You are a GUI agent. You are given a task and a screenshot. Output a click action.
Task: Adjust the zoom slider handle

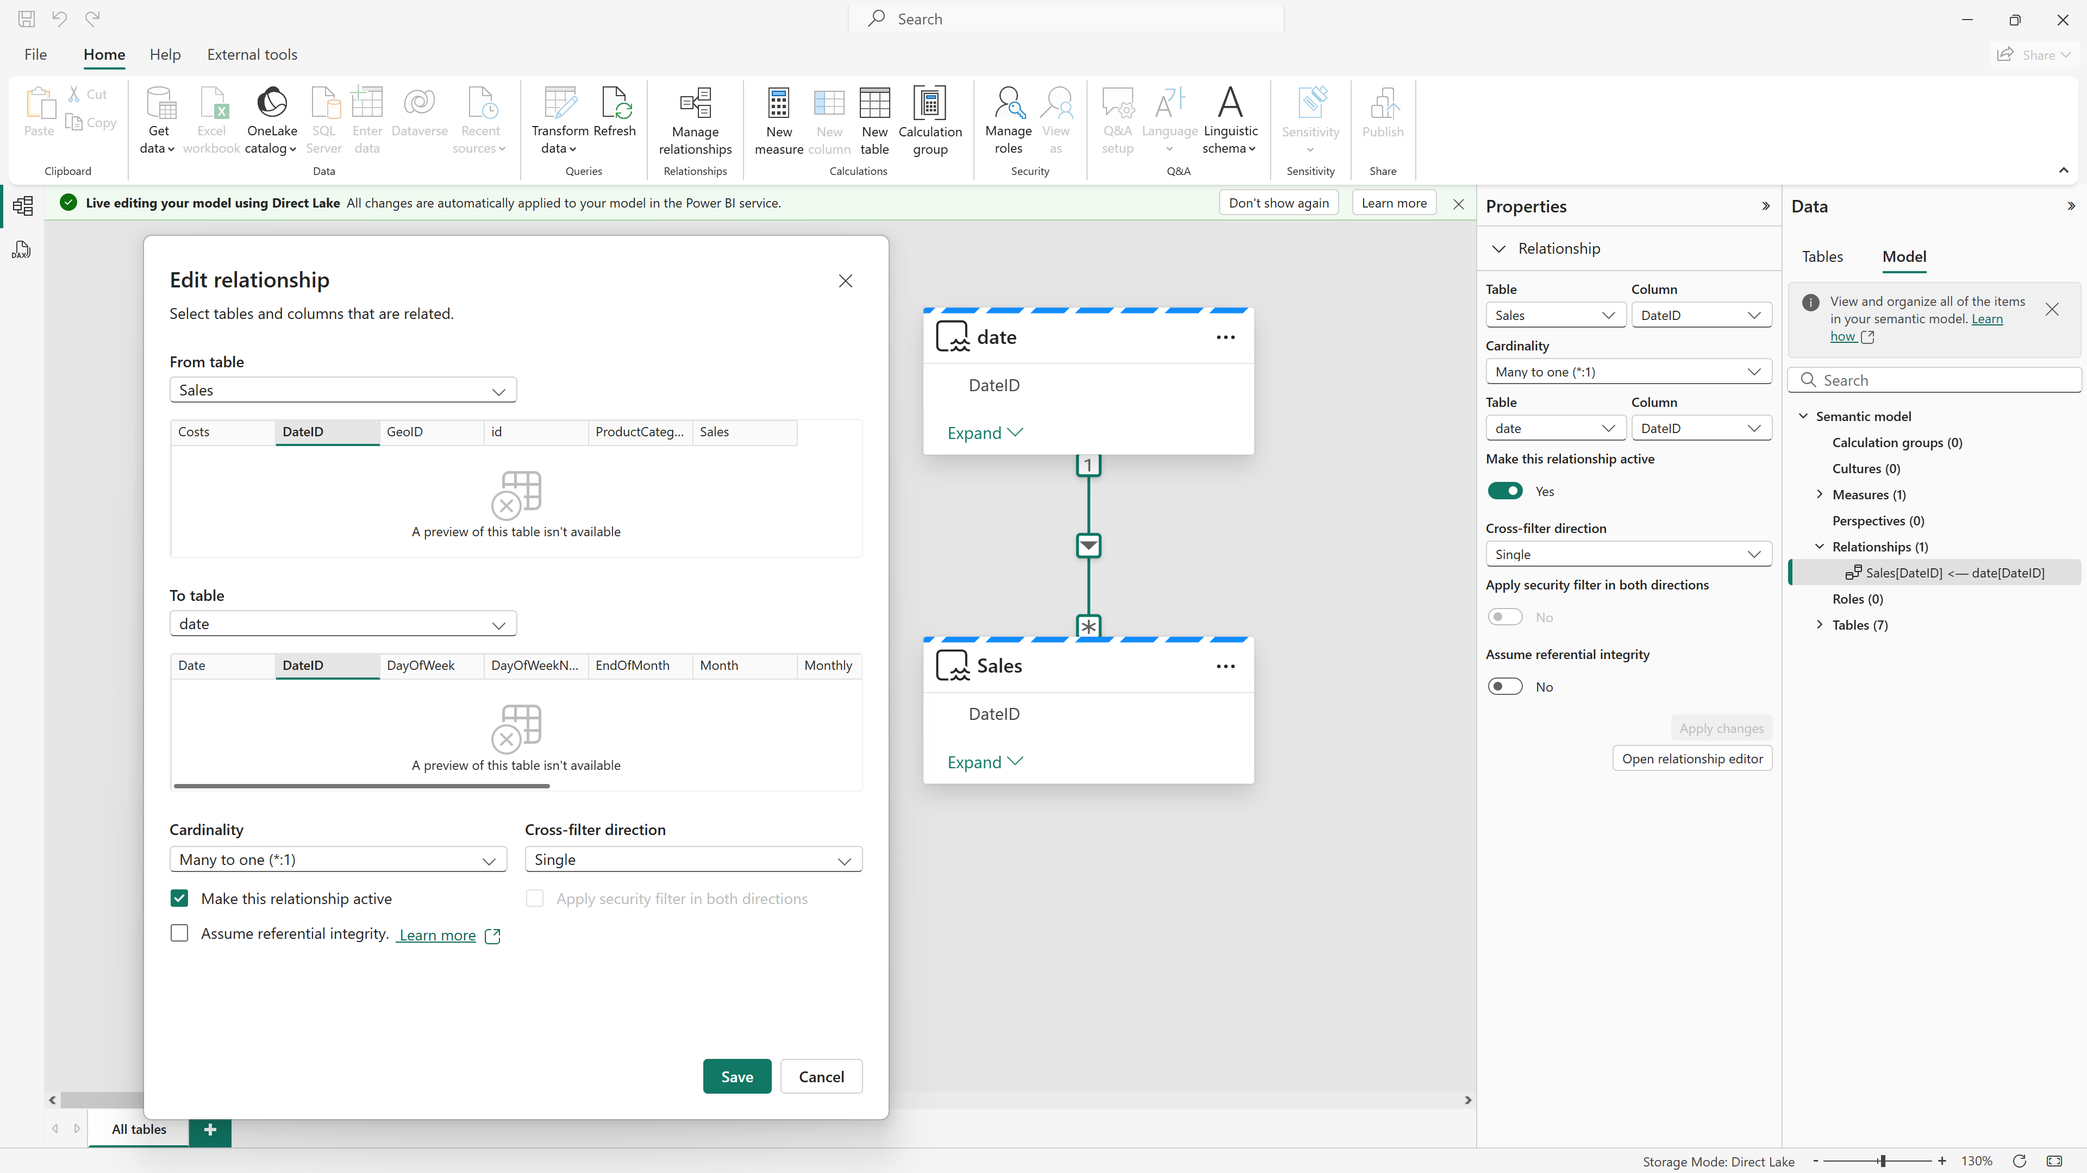point(1882,1161)
